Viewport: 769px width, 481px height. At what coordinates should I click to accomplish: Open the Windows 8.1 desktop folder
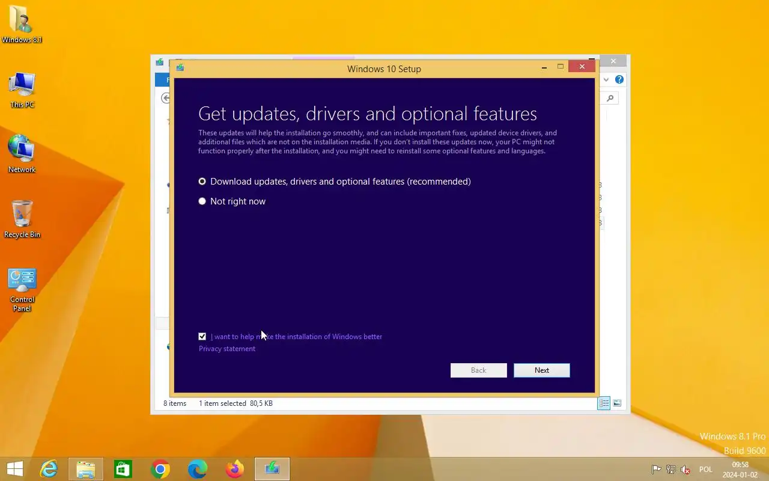[22, 24]
